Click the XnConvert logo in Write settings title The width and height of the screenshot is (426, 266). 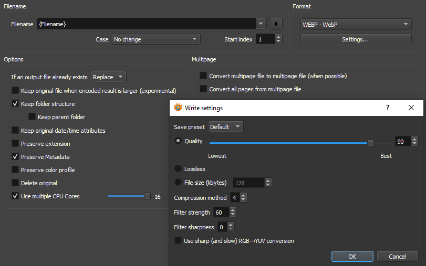pyautogui.click(x=178, y=108)
